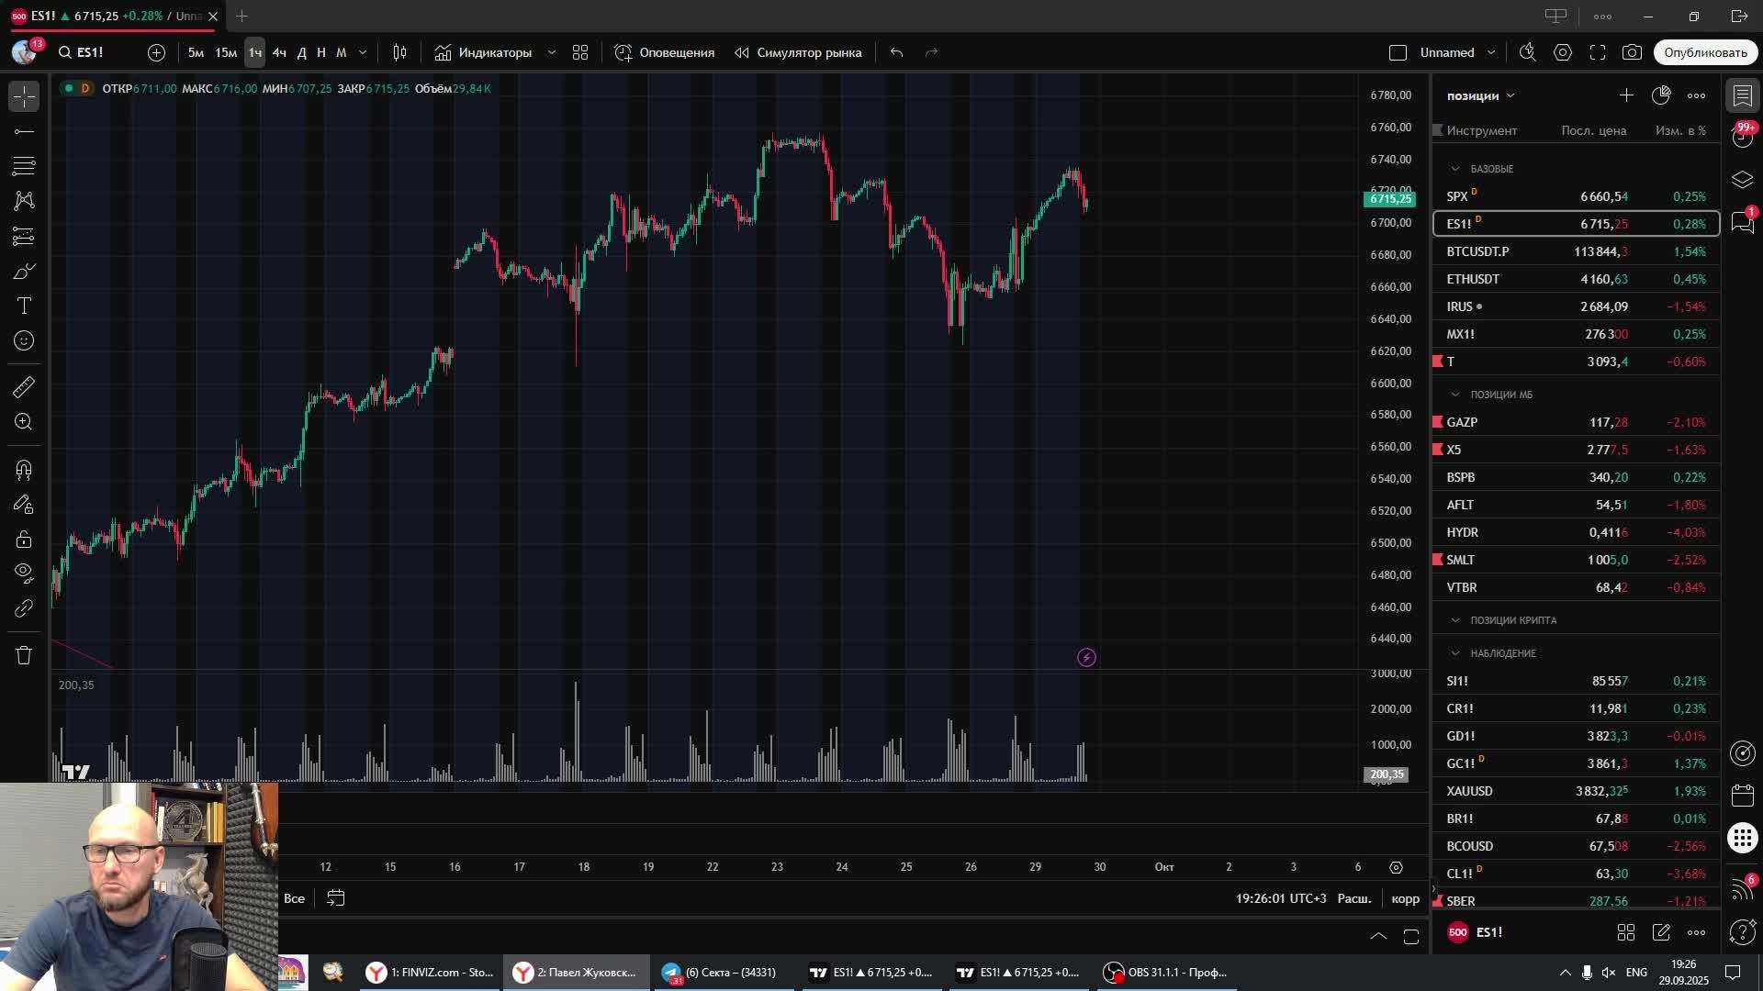Activate Magnet mode in left toolbar

point(24,470)
